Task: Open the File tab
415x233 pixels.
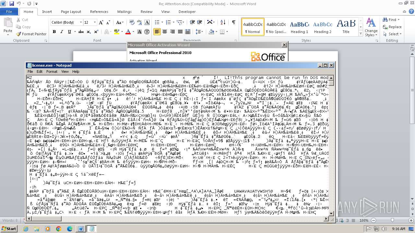Action: pyautogui.click(x=9, y=12)
